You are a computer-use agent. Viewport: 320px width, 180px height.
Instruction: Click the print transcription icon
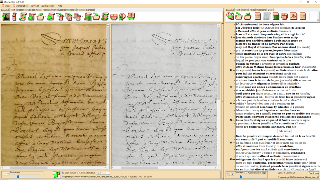pos(284,16)
